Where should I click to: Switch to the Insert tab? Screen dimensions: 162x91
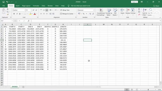pyautogui.click(x=17, y=6)
